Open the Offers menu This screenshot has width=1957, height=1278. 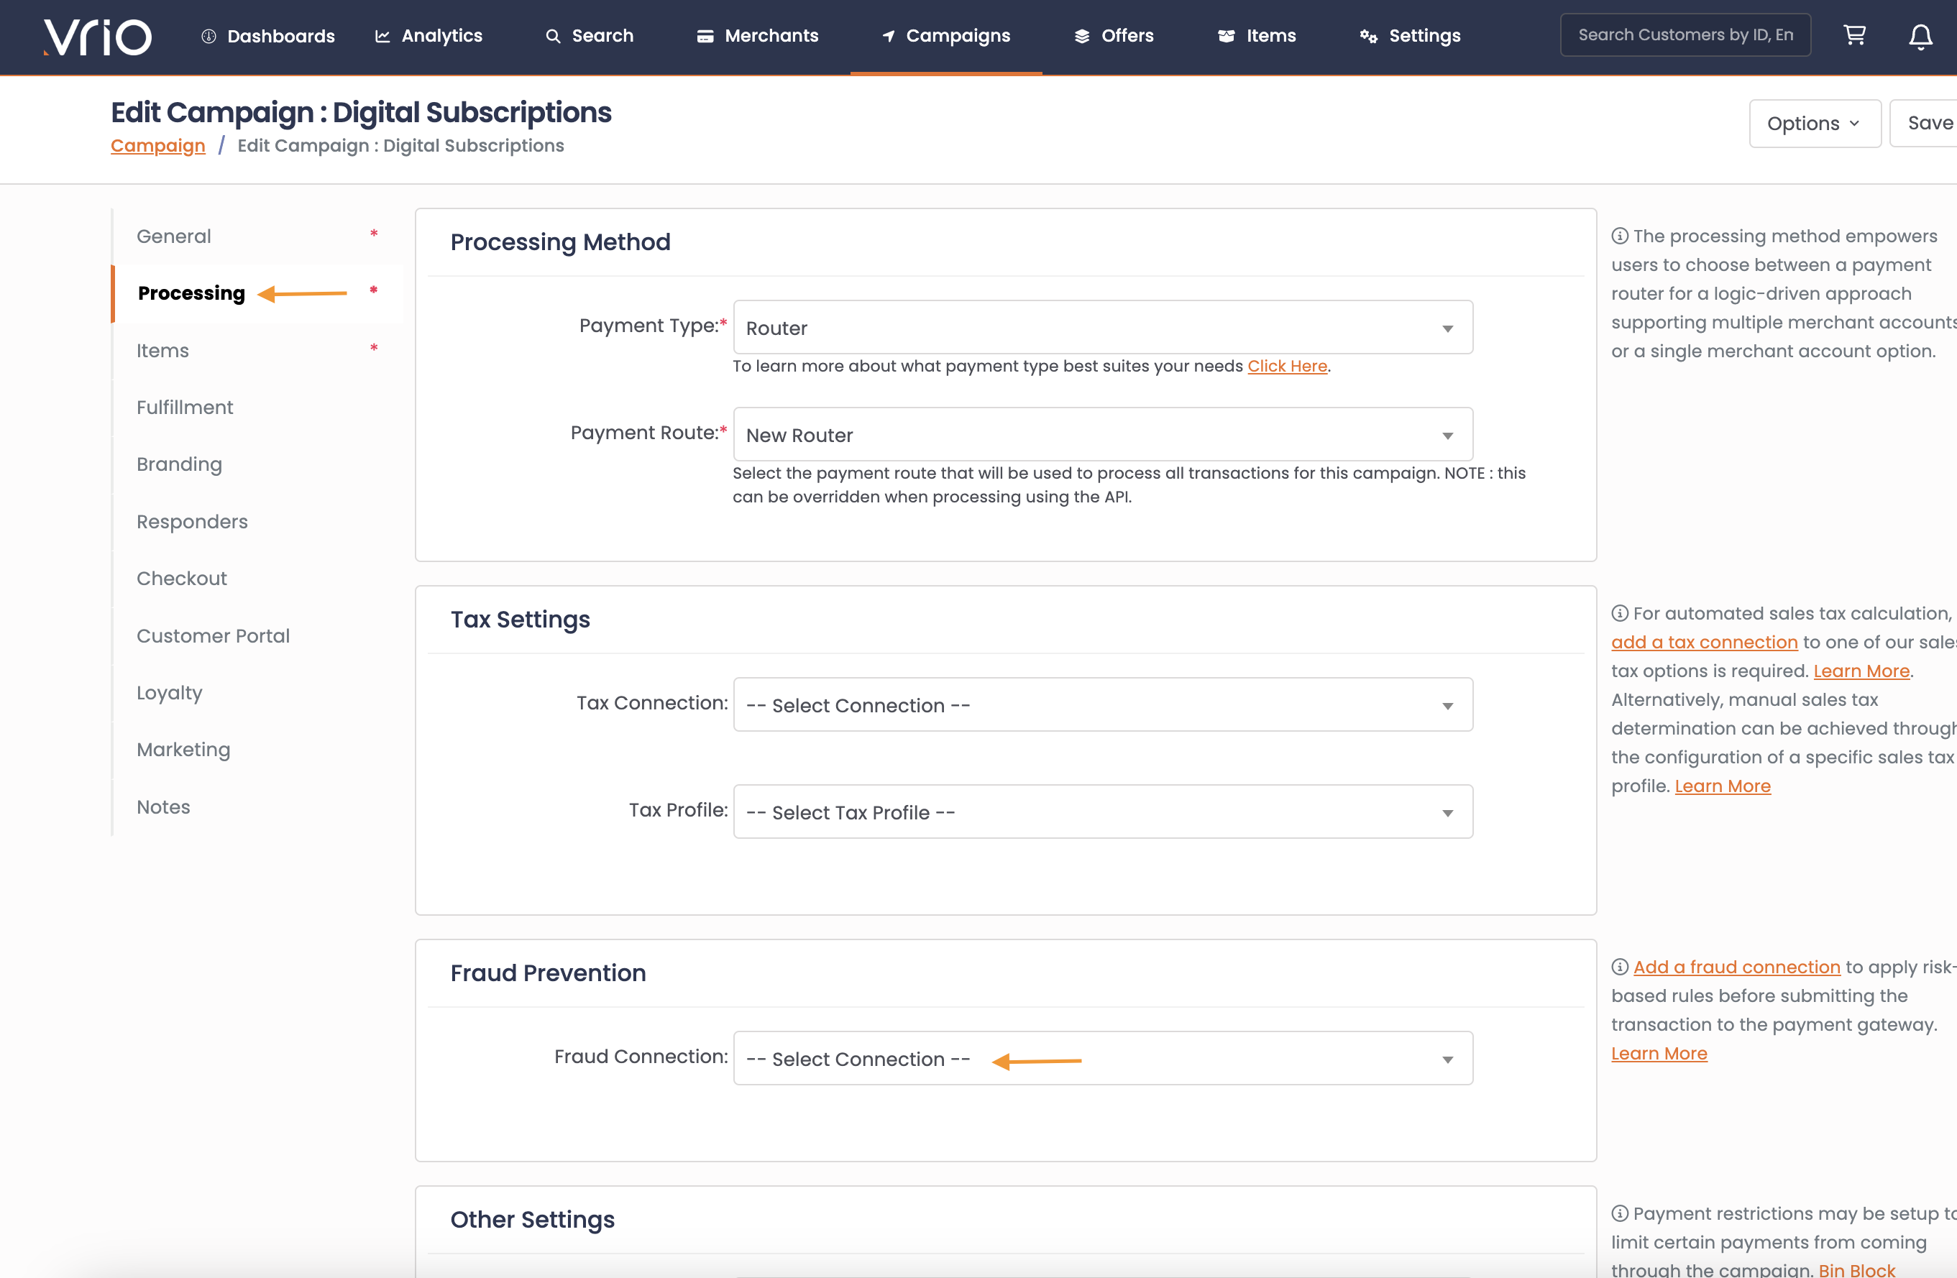pyautogui.click(x=1114, y=35)
